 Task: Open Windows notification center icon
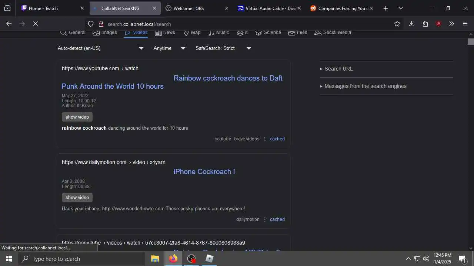(462, 259)
